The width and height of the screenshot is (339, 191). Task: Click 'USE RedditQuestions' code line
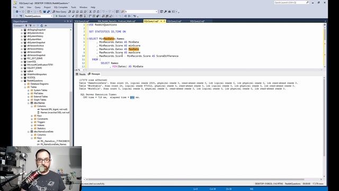pos(103,25)
